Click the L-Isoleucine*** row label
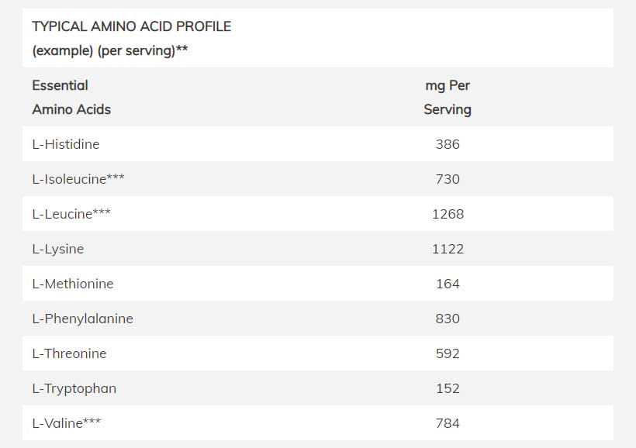Viewport: 636px width, 448px height. [78, 179]
